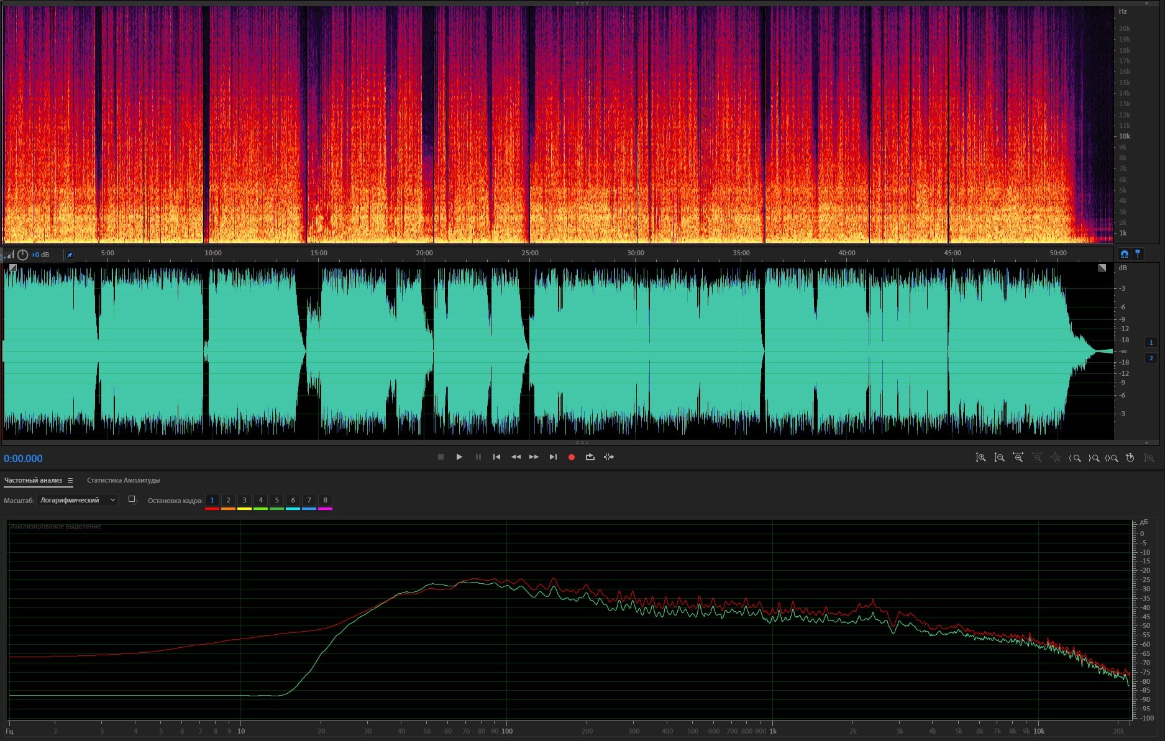Select hold frame button 4
Image resolution: width=1165 pixels, height=741 pixels.
pyautogui.click(x=260, y=501)
